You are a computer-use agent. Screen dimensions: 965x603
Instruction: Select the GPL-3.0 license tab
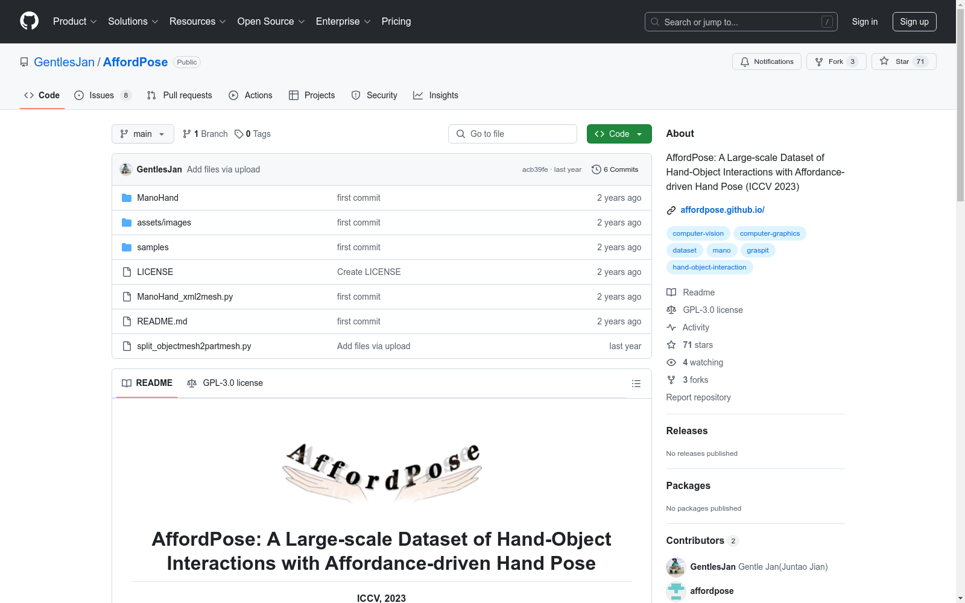(x=225, y=383)
